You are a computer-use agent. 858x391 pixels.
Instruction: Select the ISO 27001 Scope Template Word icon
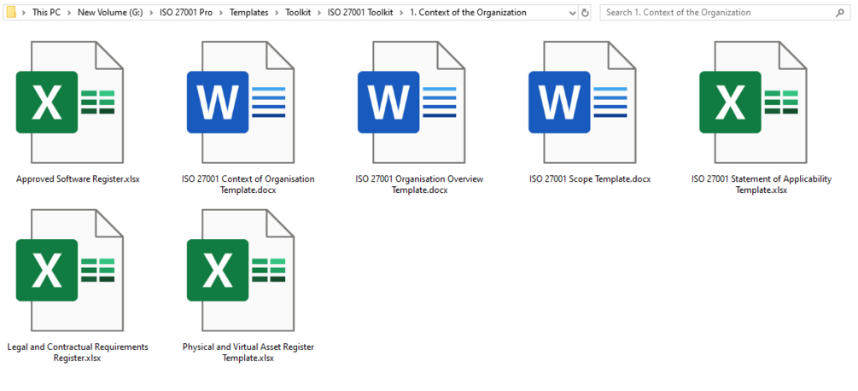[581, 102]
